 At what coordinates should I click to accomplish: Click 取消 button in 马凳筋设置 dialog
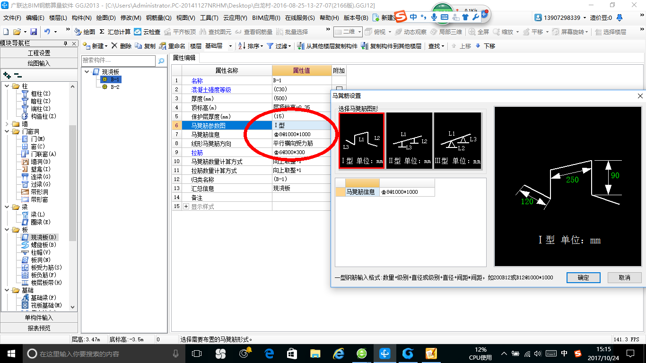coord(624,277)
